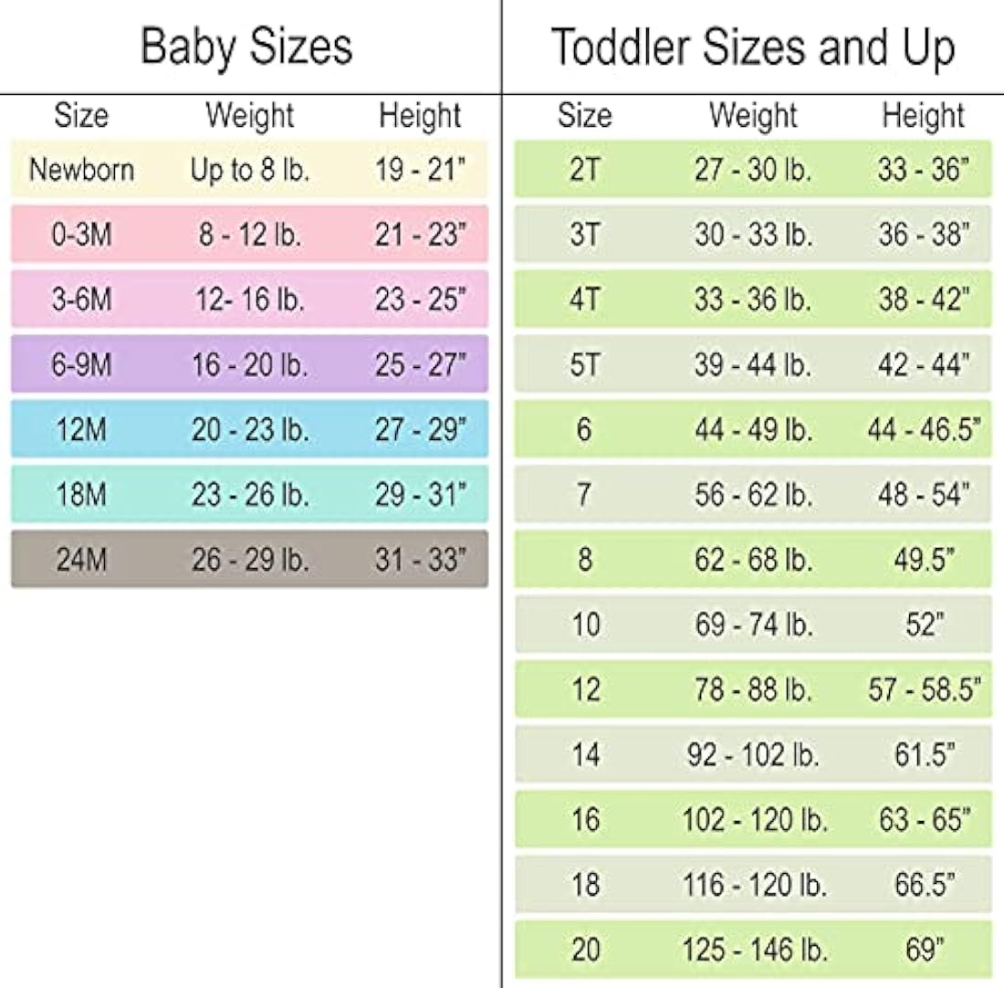
Task: Click the 2T size label
Action: (x=584, y=170)
